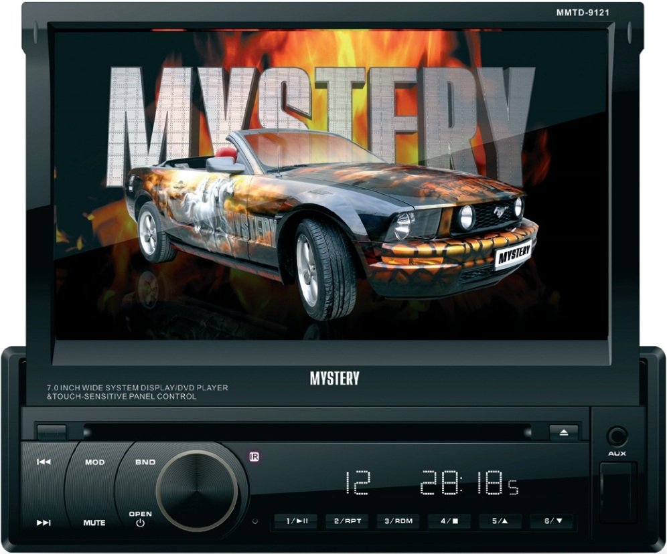
Task: Eject disc with the eject button
Action: click(564, 432)
